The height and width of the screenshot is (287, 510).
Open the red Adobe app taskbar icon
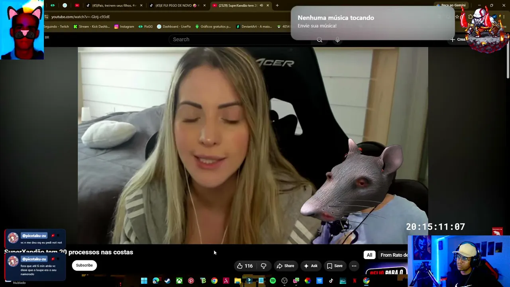click(x=226, y=281)
